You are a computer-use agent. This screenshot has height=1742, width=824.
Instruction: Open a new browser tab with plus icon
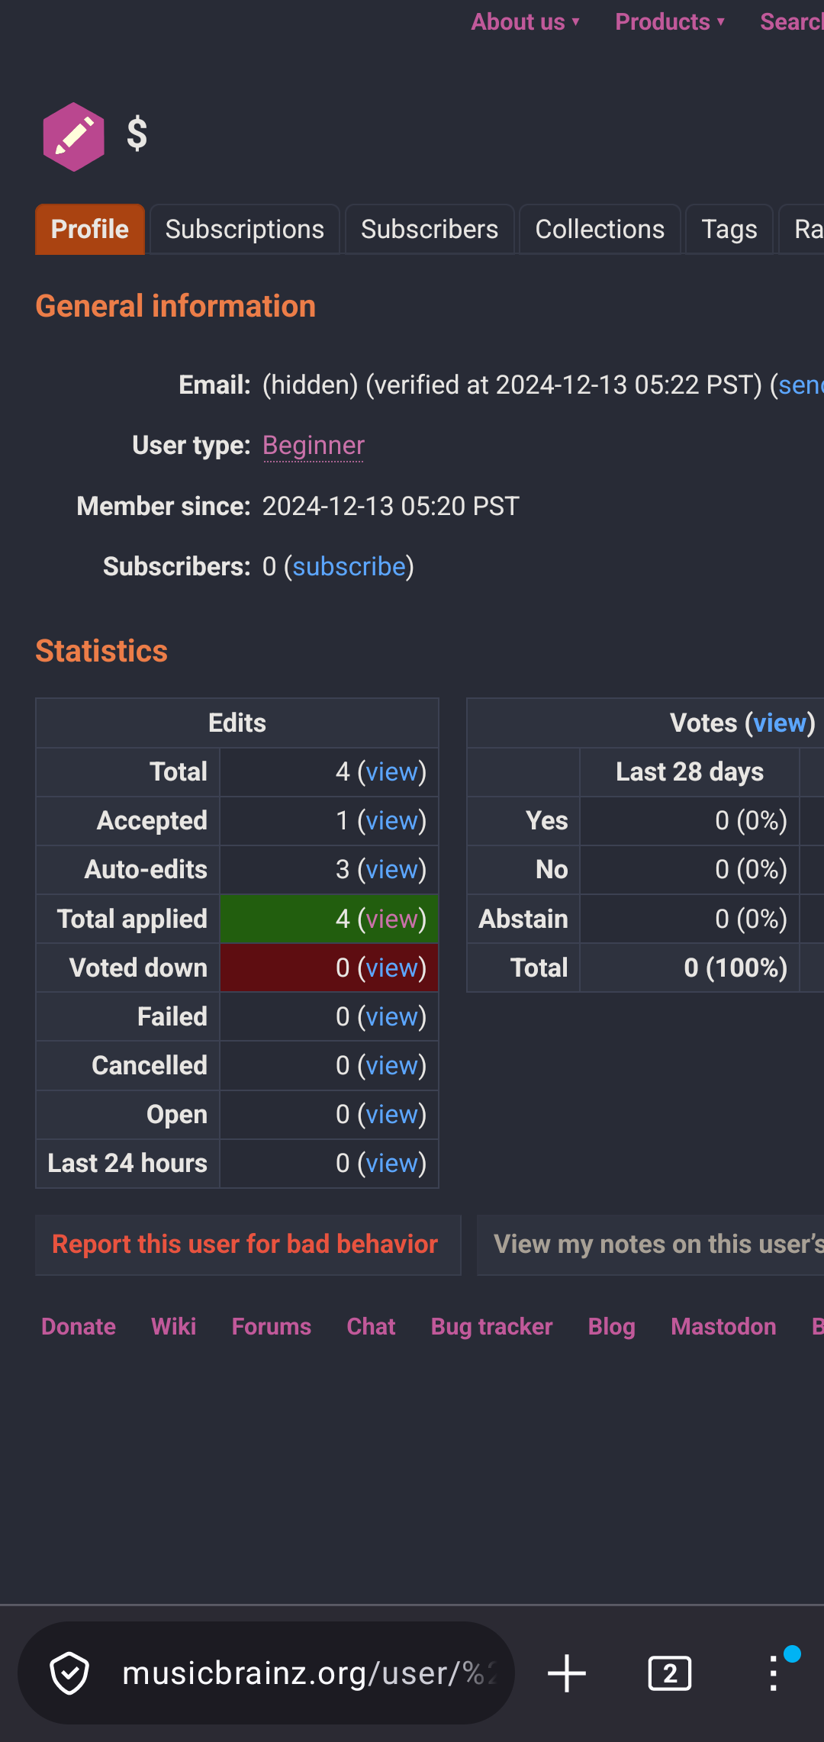567,1673
